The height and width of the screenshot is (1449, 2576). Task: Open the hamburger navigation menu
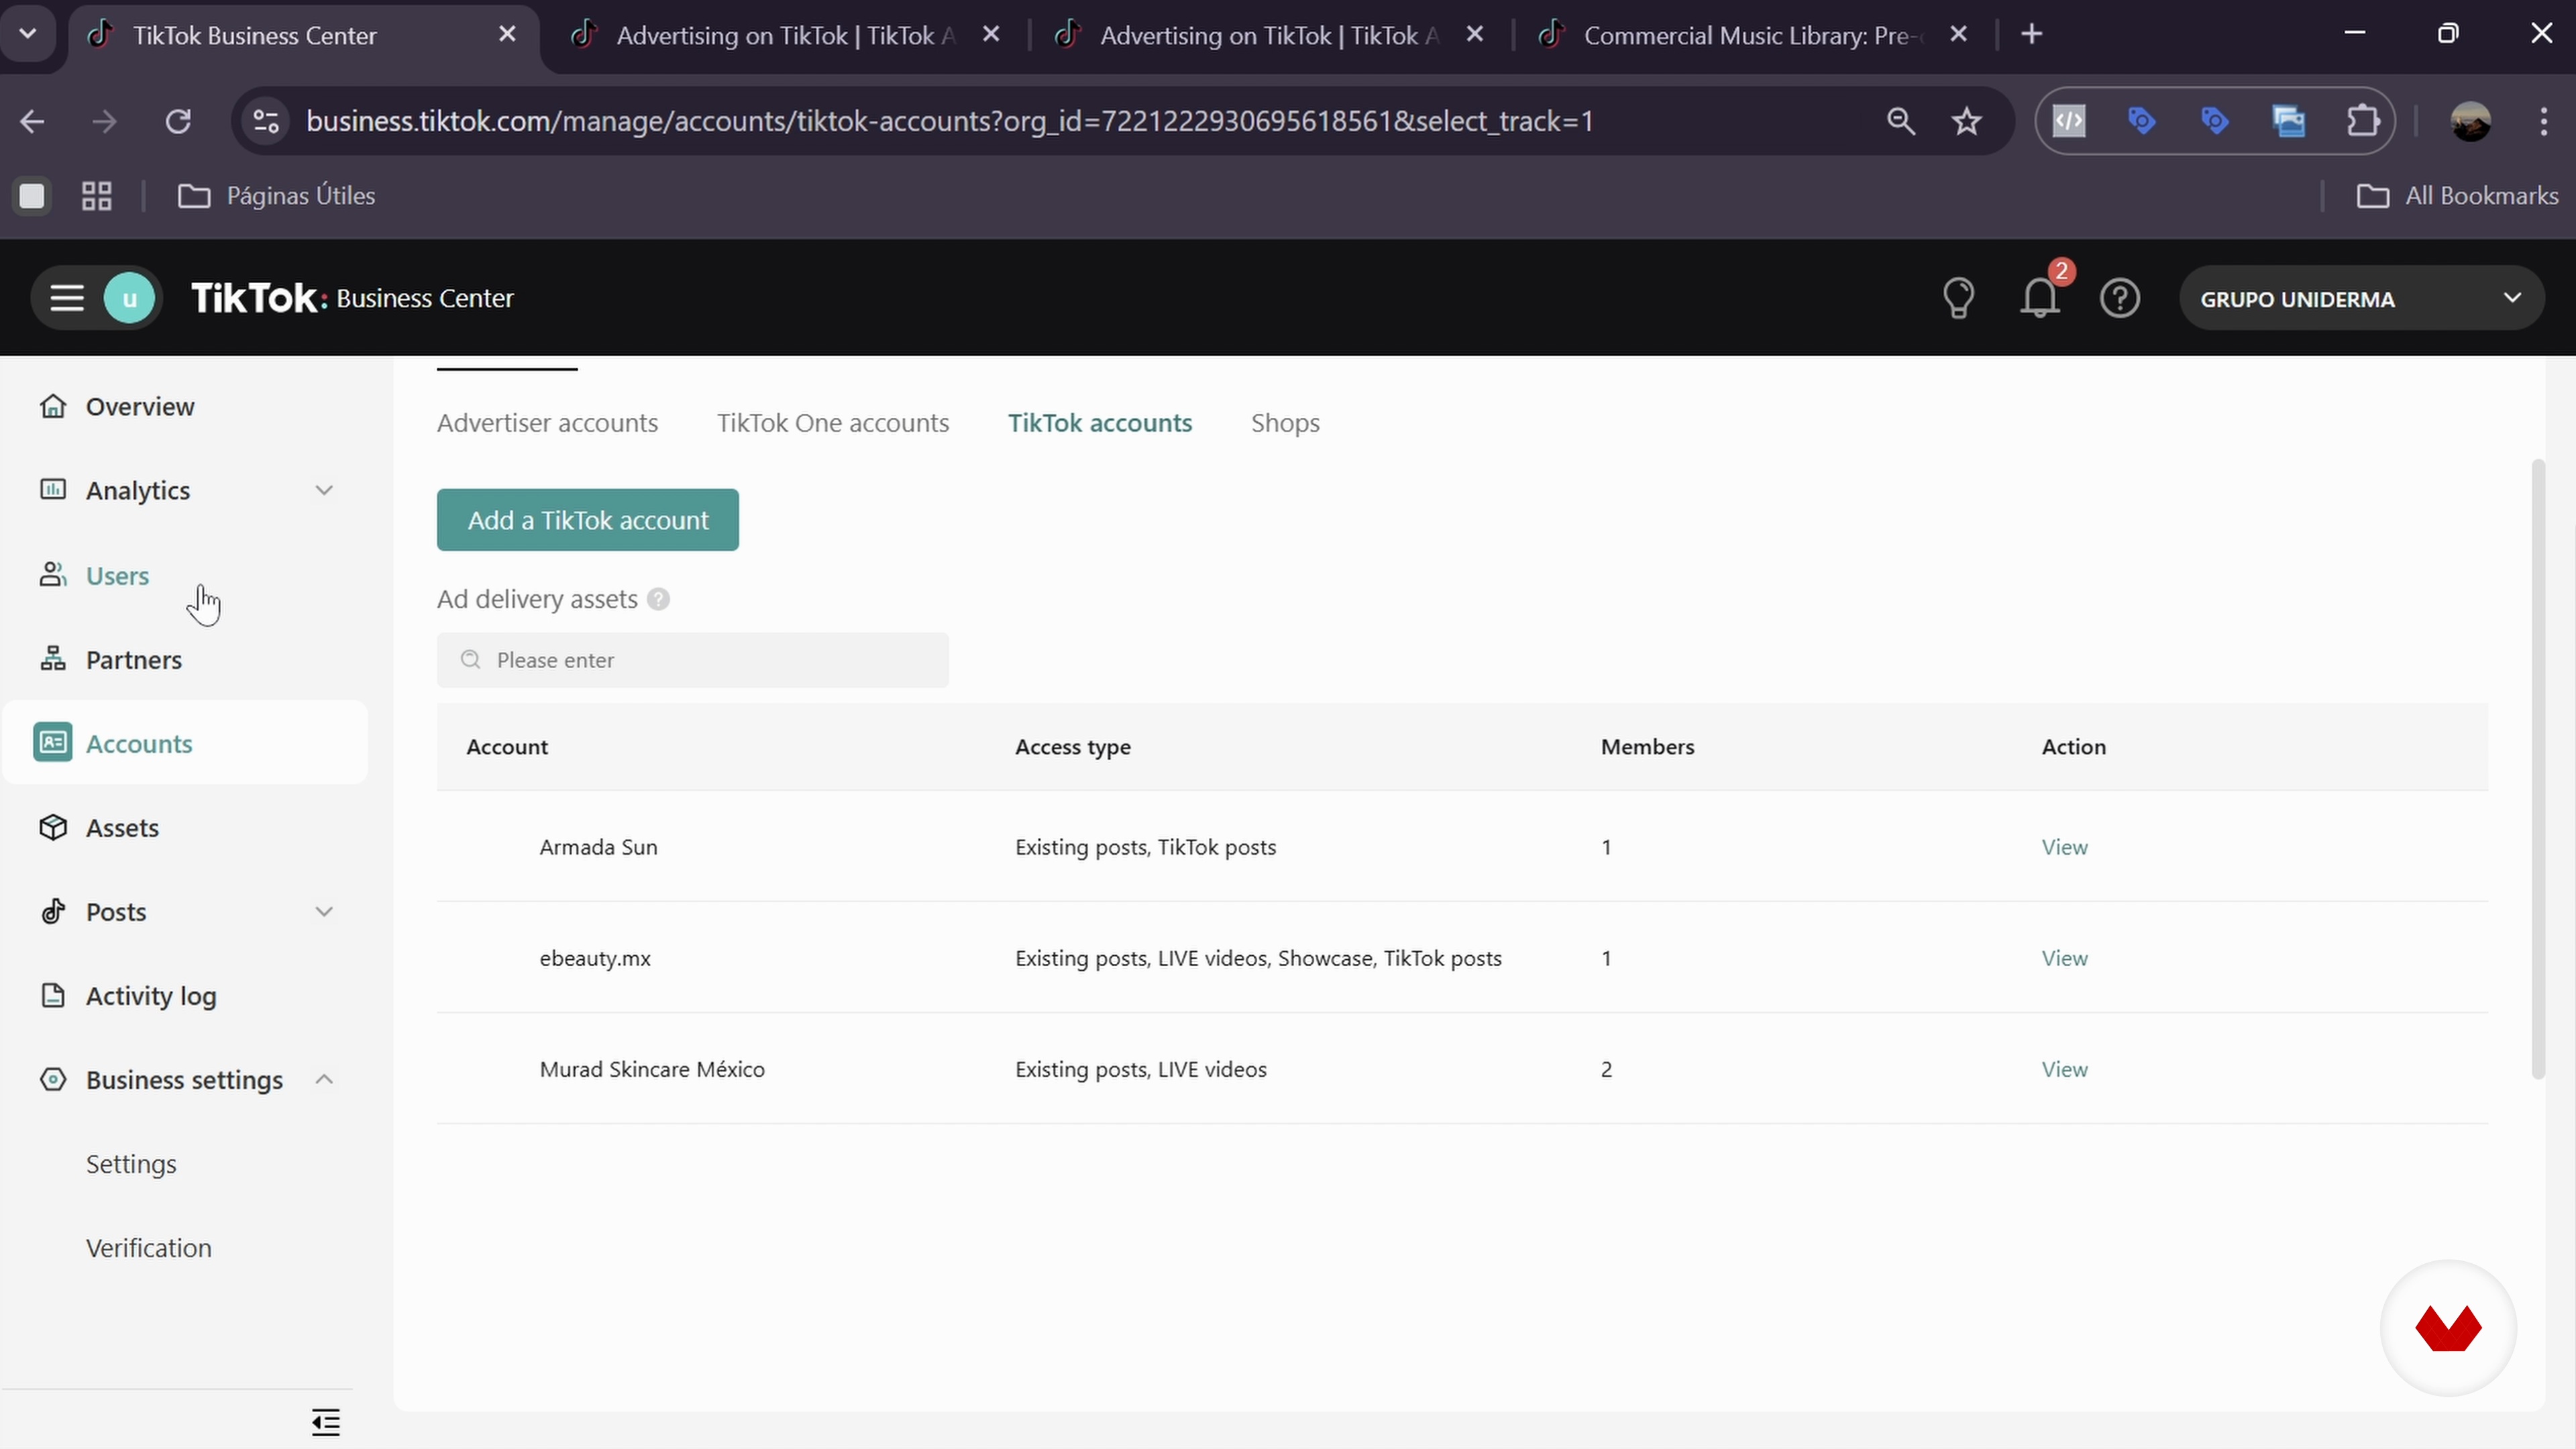(67, 298)
